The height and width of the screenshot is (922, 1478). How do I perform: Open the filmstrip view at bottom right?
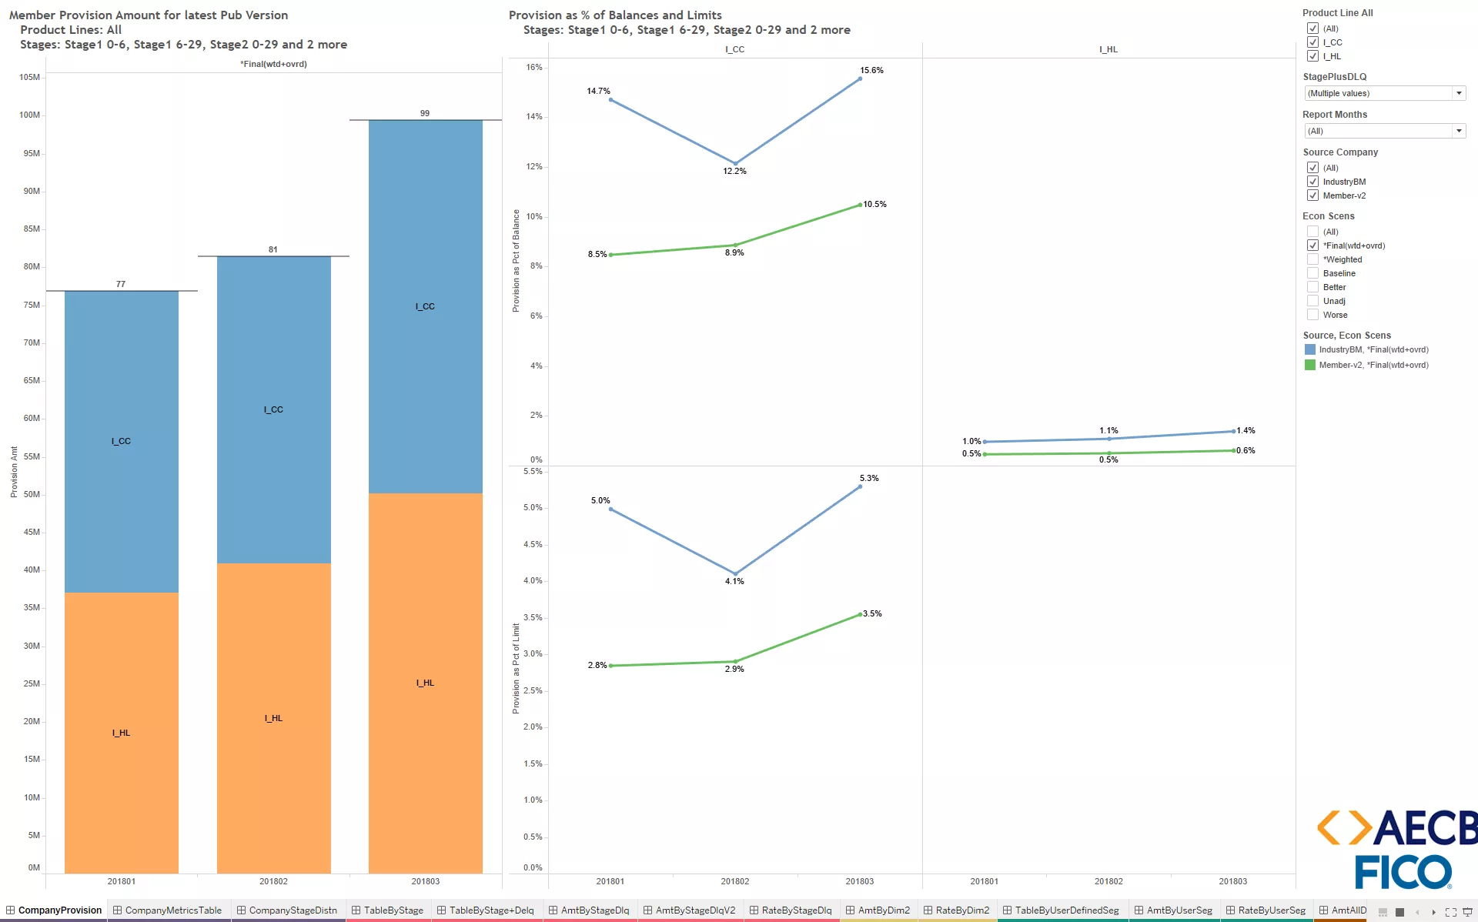tap(1383, 911)
